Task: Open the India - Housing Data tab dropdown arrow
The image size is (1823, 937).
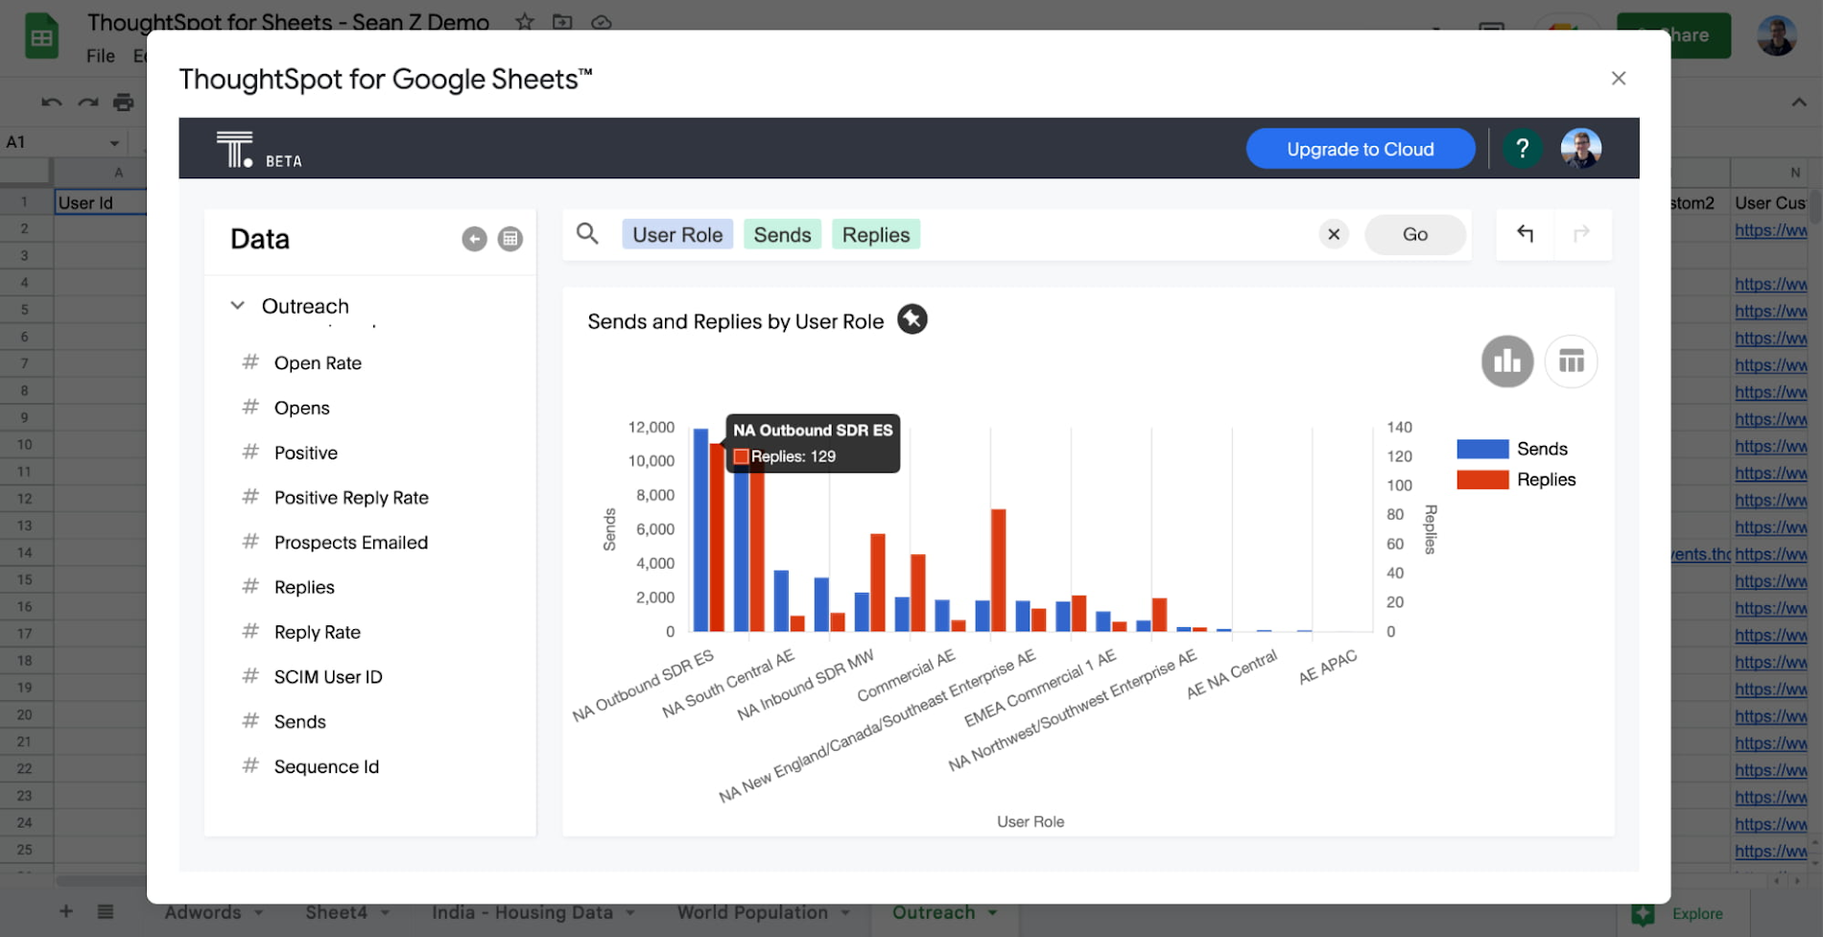Action: (x=630, y=913)
